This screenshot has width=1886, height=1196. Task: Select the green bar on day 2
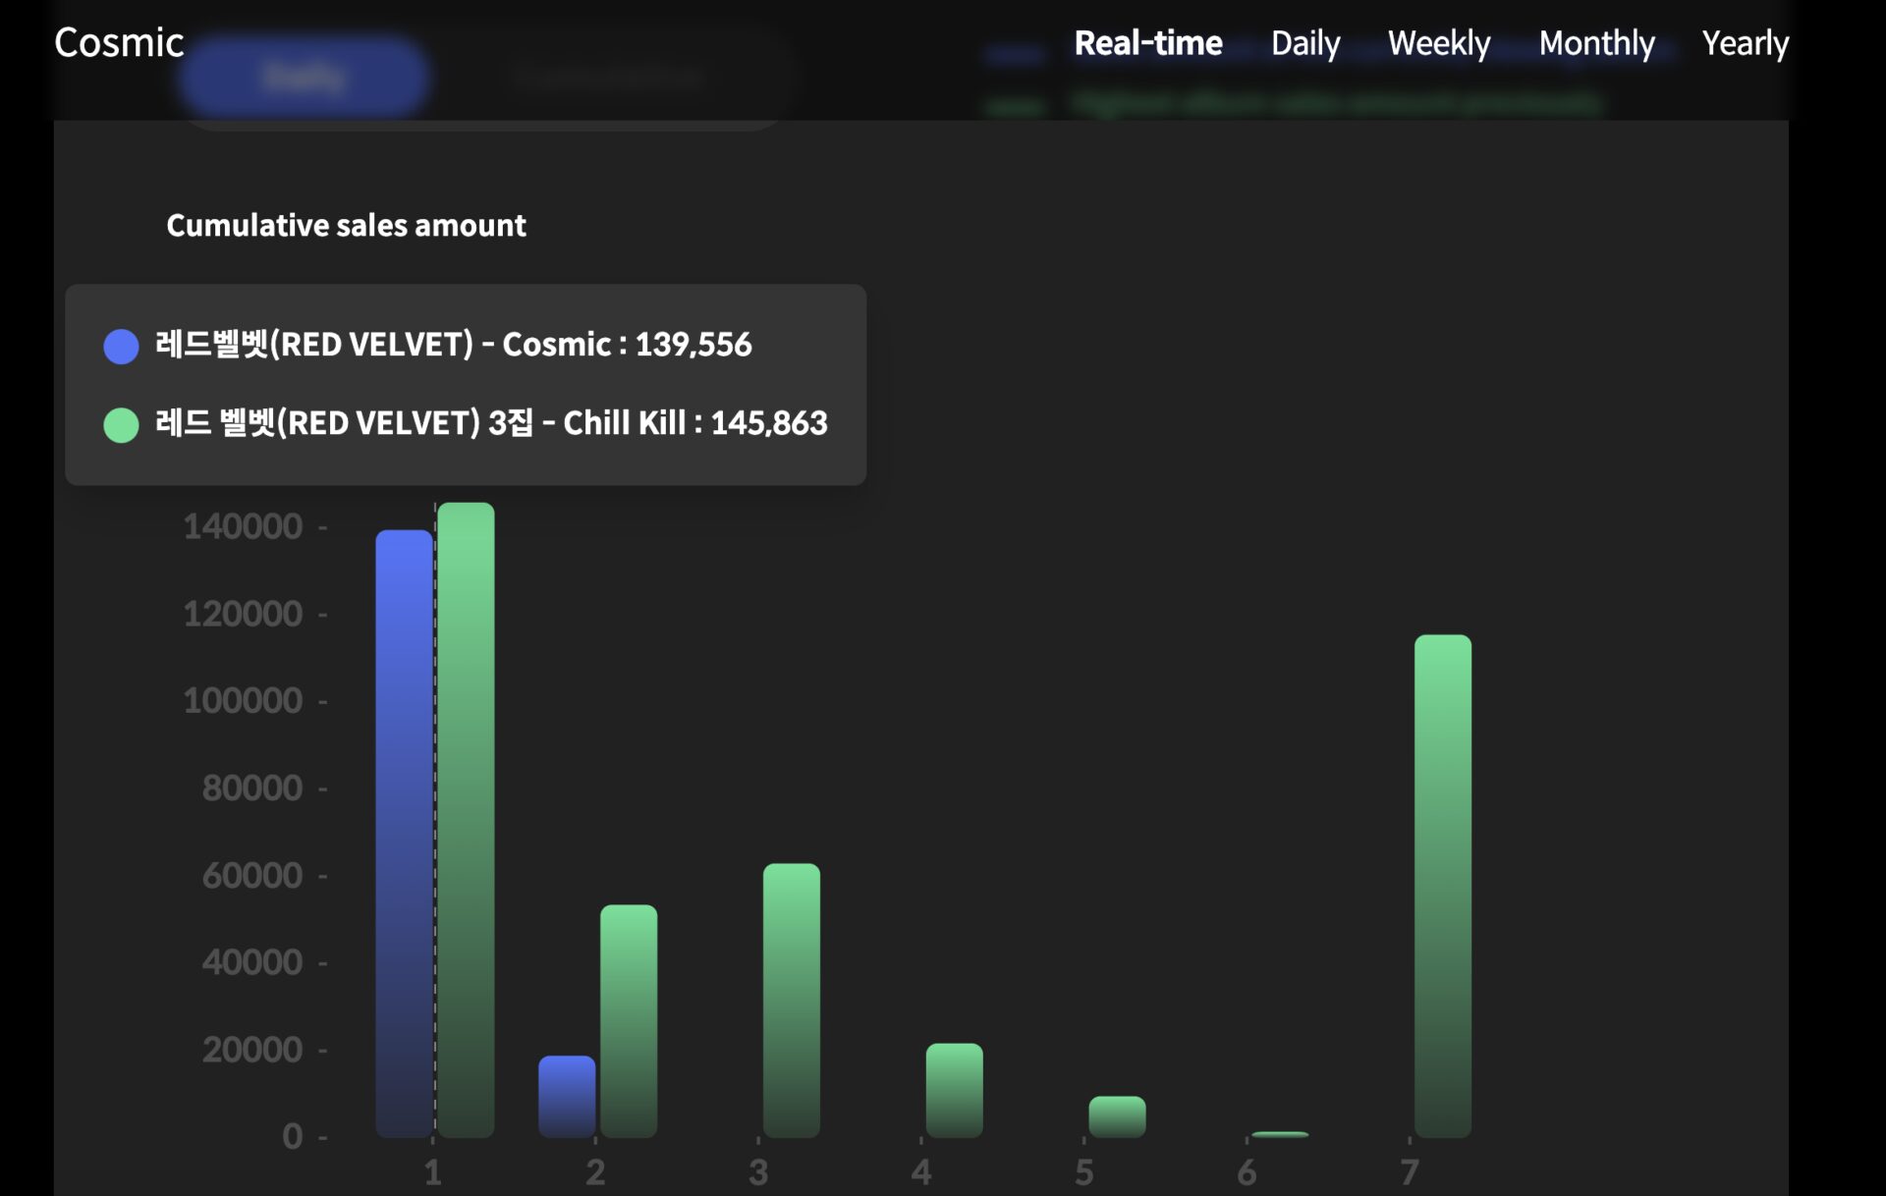(629, 1021)
